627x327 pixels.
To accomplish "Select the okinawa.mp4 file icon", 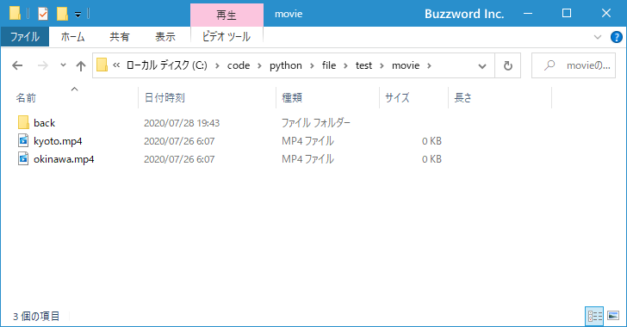I will [23, 159].
